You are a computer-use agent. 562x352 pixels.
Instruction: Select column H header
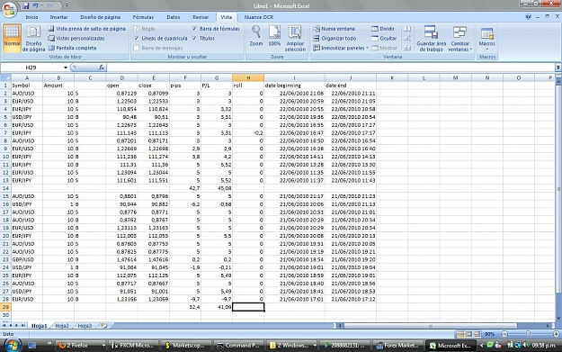[x=248, y=77]
